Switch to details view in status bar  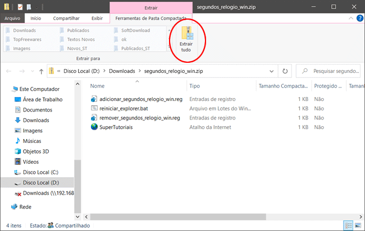(349, 225)
